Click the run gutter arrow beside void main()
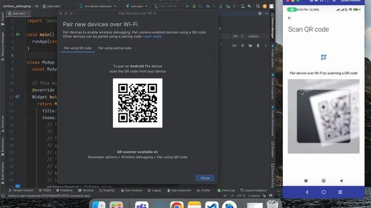This screenshot has height=208, width=371. click(18, 35)
